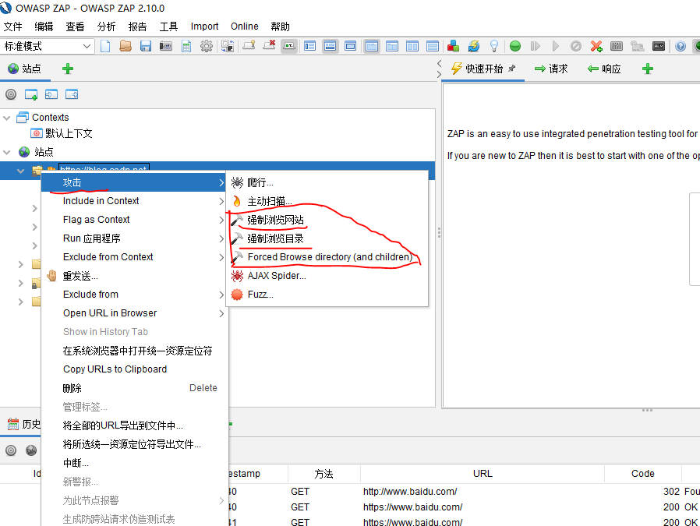
Task: Collapse the selected blog site node chevron
Action: 20,171
